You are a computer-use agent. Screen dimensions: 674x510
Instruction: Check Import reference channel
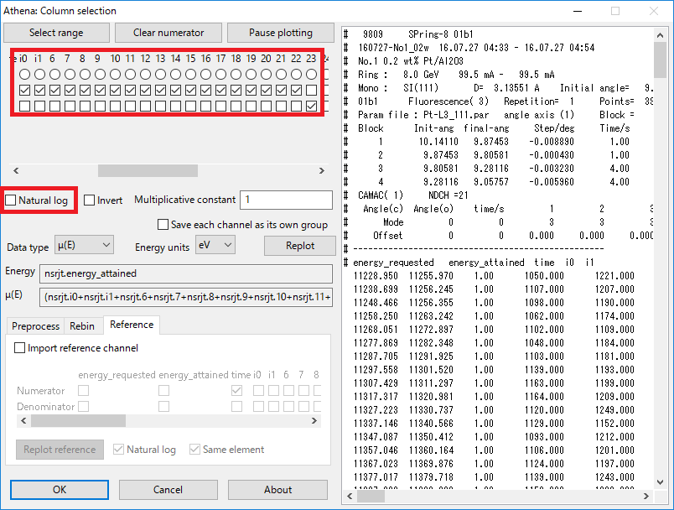pyautogui.click(x=20, y=348)
